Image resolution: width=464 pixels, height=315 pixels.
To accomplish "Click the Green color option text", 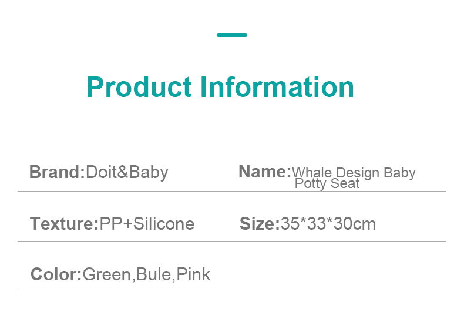I will coord(107,274).
